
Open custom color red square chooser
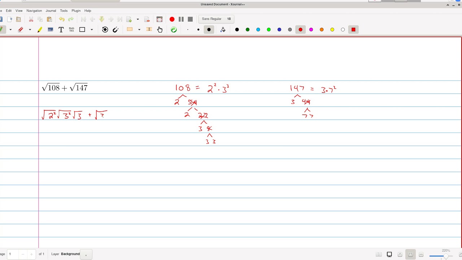click(353, 30)
